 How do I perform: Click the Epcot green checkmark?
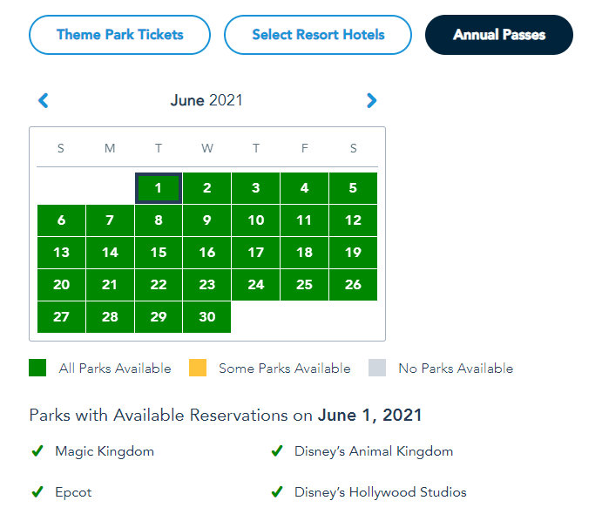[37, 492]
